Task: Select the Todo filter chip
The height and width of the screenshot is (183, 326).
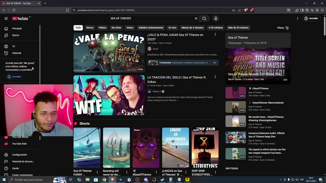Action: [78, 28]
